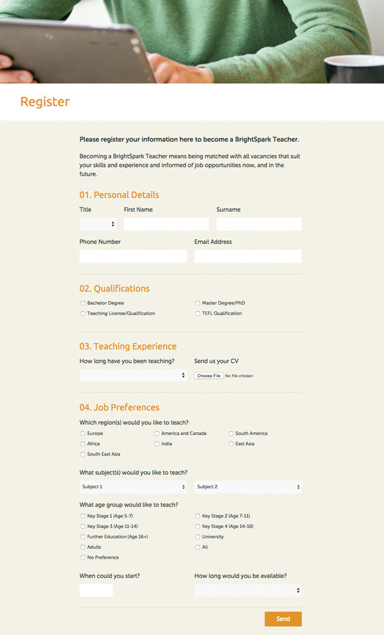The height and width of the screenshot is (635, 384).
Task: Tick the South America checkbox
Action: 231,434
